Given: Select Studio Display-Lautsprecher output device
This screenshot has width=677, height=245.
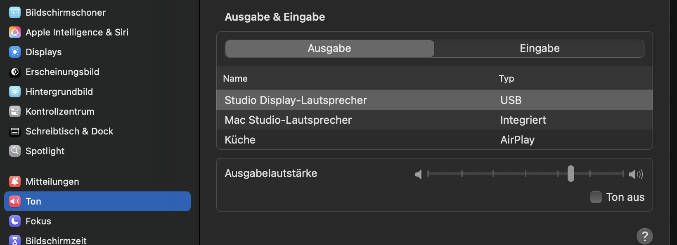Looking at the screenshot, I should (296, 100).
